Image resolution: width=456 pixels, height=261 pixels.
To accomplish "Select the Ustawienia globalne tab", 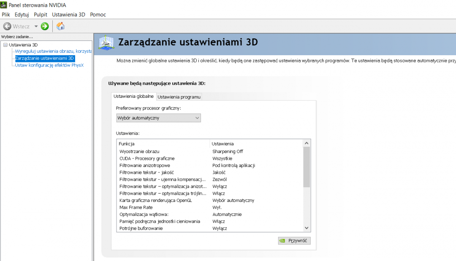I will [x=133, y=96].
